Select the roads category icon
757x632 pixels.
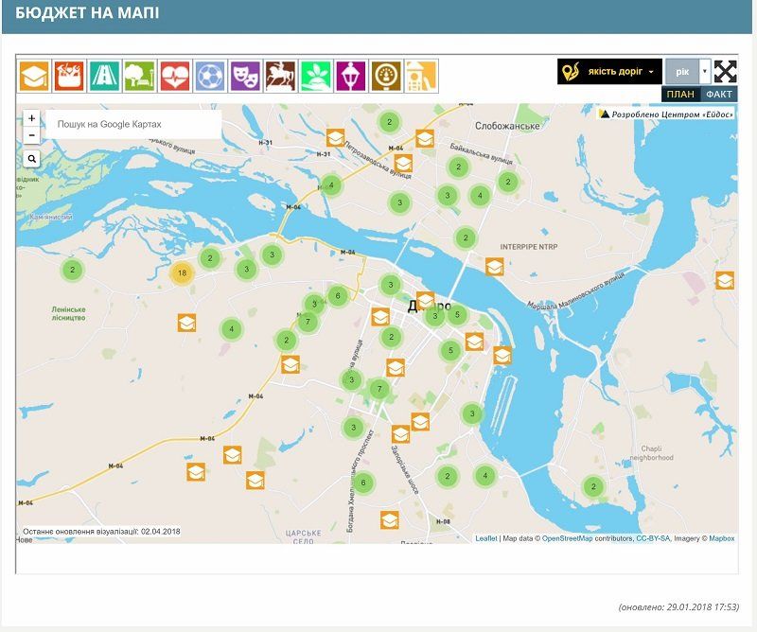pos(103,76)
